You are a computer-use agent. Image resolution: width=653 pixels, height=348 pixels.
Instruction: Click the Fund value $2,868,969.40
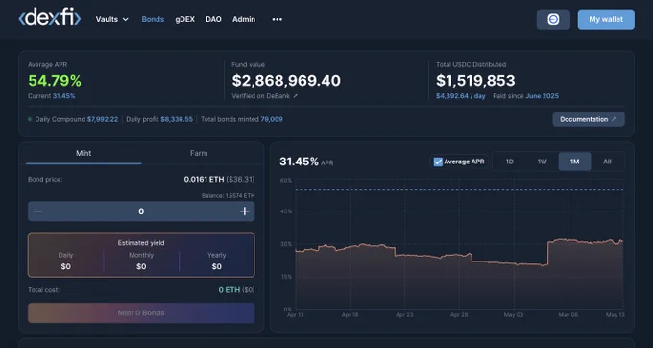[x=286, y=81]
